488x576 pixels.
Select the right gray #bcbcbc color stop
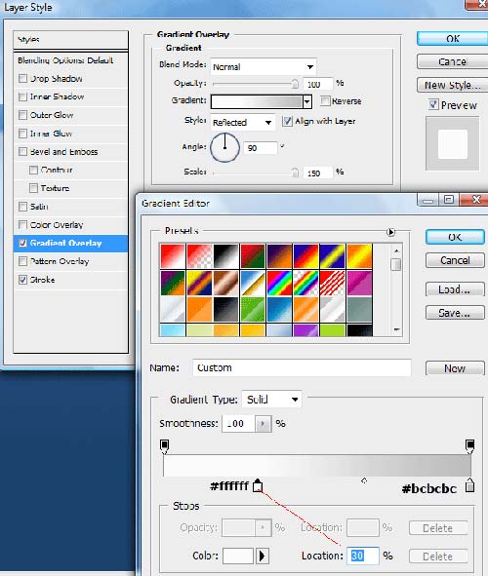click(x=469, y=485)
